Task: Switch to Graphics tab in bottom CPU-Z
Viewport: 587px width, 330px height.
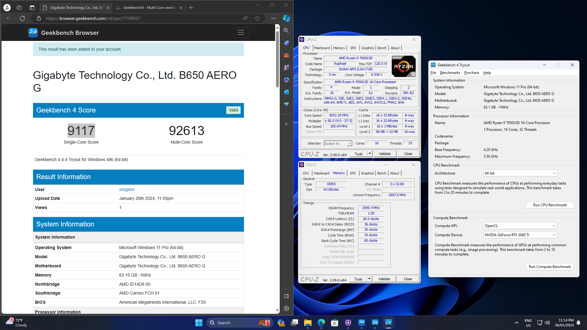Action: [x=367, y=173]
